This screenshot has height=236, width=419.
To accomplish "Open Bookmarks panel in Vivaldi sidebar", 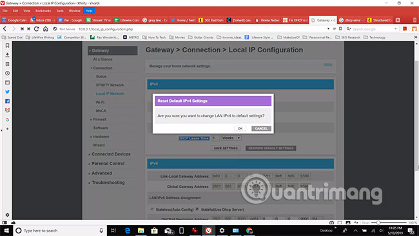I will coord(7,45).
